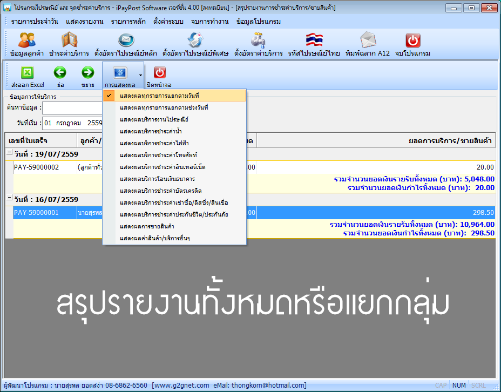Screen dimensions: 501x392
Task: Open ตั้งอัตราไปรษณีย์หลัก mail rate icon
Action: tap(126, 40)
